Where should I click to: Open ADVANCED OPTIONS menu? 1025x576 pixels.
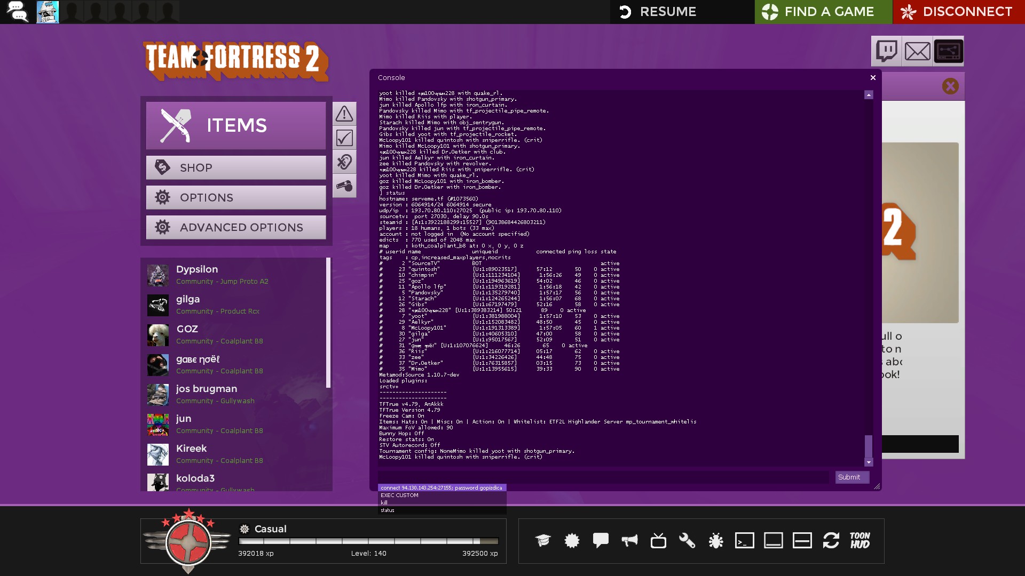[236, 227]
